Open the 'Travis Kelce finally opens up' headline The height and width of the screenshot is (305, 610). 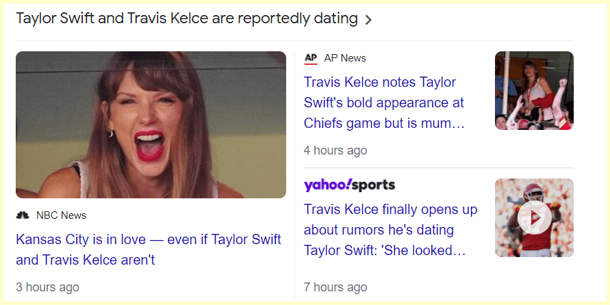click(x=390, y=209)
